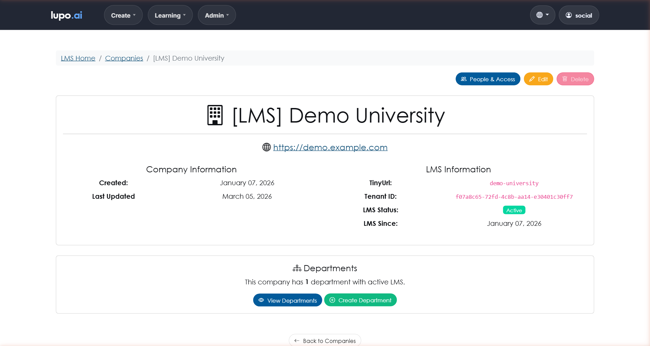Open the social user account menu
The width and height of the screenshot is (650, 346).
[x=579, y=15]
